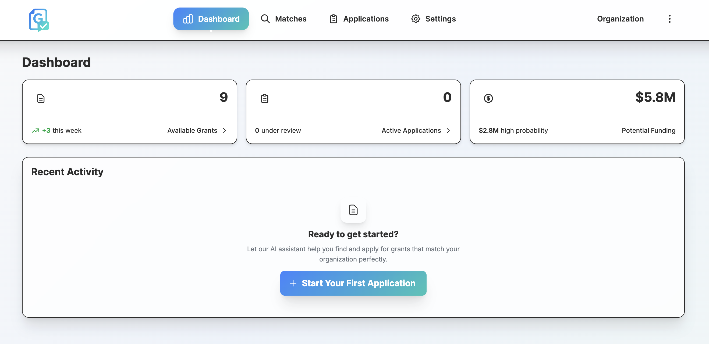
Task: Expand Active Applications chevron arrow
Action: (x=448, y=131)
